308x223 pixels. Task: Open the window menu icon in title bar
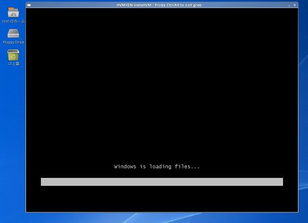coord(29,5)
